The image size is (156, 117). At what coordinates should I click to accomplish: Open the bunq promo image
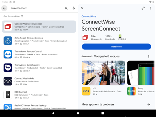pyautogui.click(x=141, y=73)
